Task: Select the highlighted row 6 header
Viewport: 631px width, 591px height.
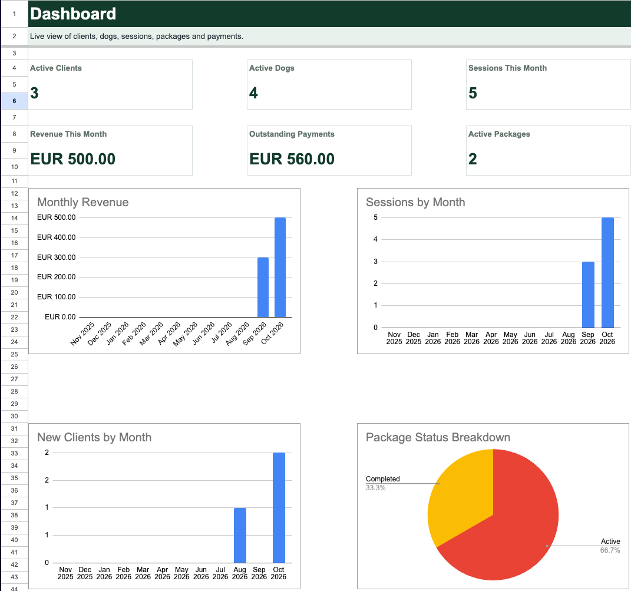Action: click(14, 101)
